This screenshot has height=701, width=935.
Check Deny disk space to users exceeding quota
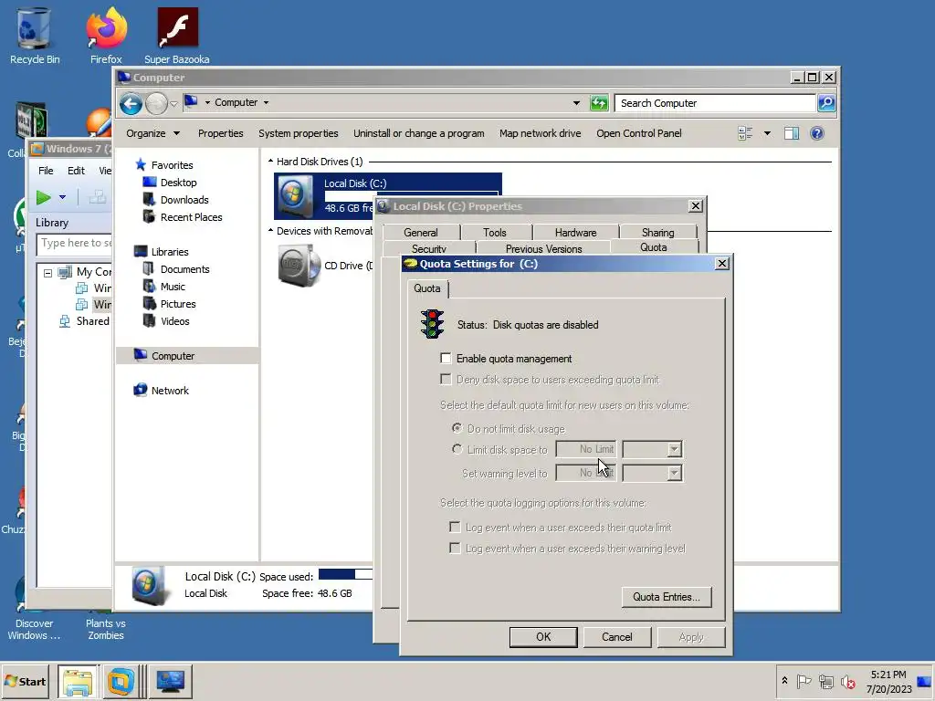[x=446, y=379]
